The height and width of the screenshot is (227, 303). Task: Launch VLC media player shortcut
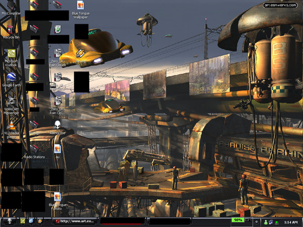point(11,129)
